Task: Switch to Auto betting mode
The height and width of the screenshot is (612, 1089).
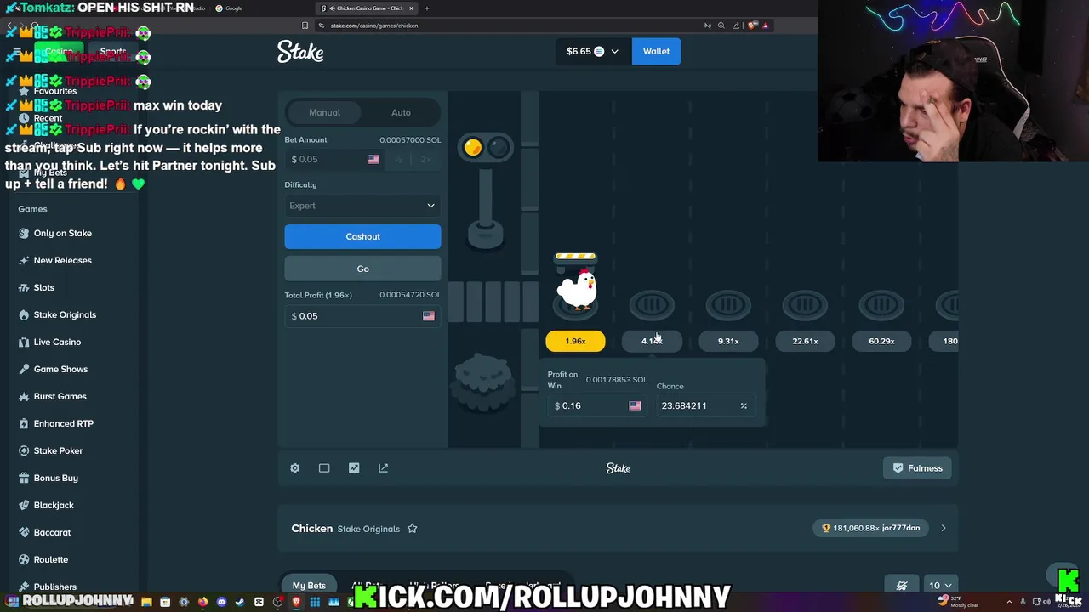Action: 401,112
